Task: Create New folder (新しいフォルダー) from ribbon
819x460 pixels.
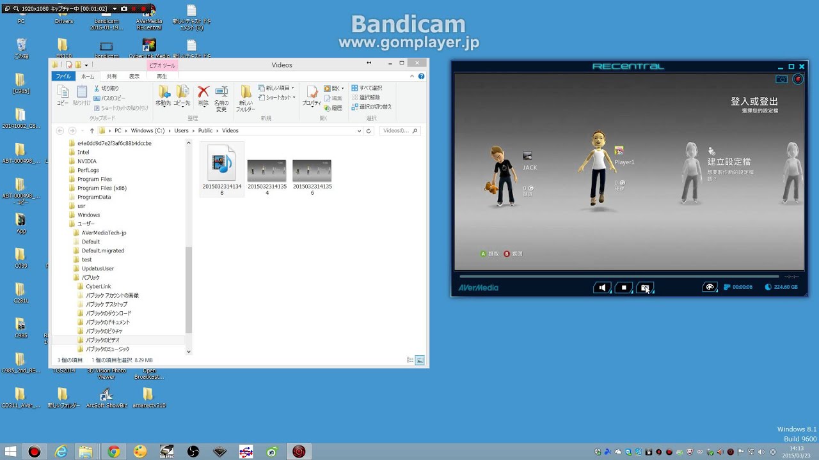Action: tap(246, 98)
